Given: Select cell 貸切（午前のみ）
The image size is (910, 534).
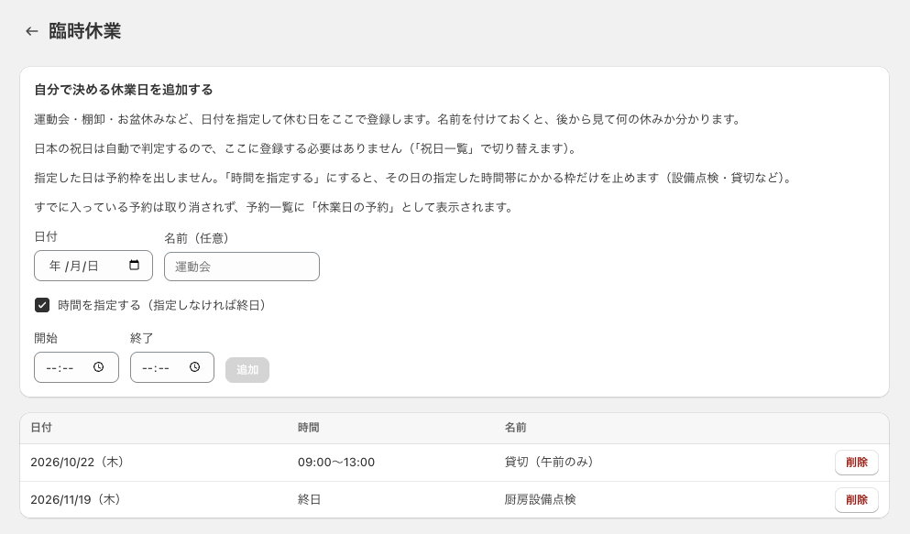Looking at the screenshot, I should click(x=549, y=463).
